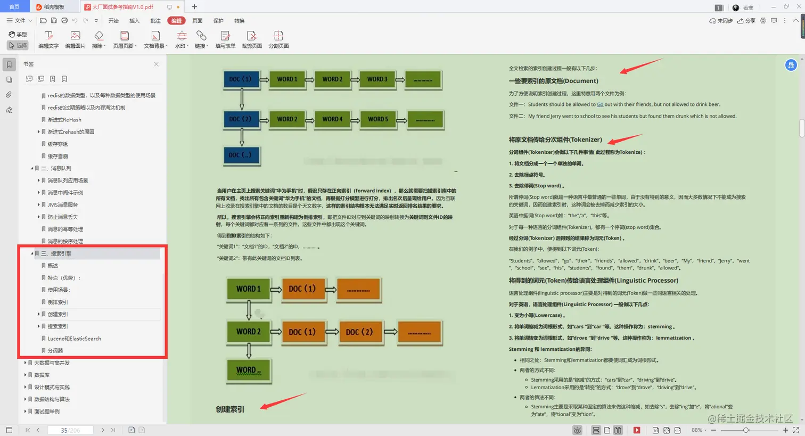The height and width of the screenshot is (436, 805).
Task: Expand all bookmarks icon
Action: [x=29, y=79]
